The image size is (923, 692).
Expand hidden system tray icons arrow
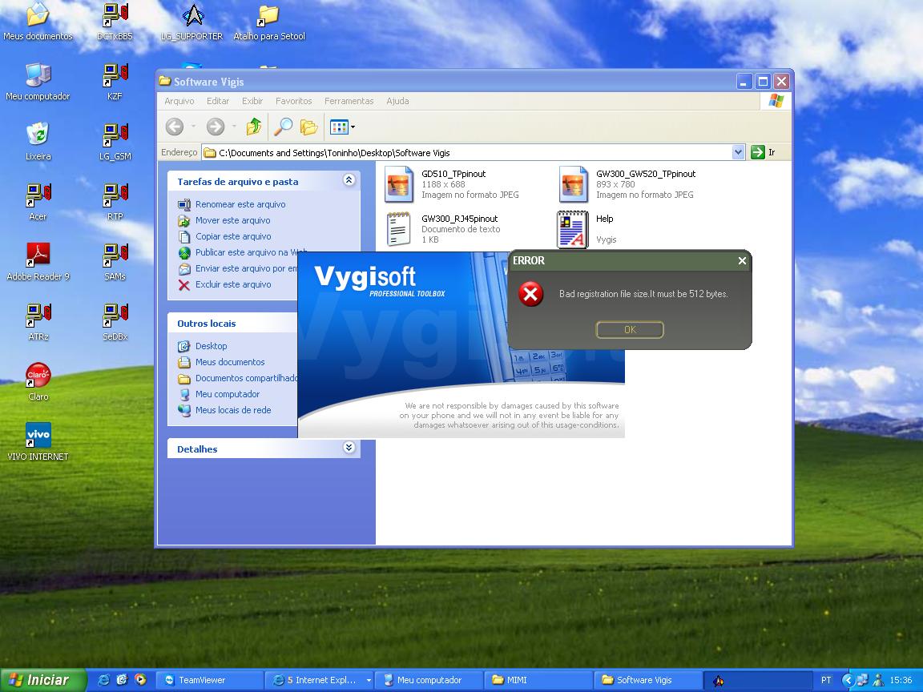[848, 680]
